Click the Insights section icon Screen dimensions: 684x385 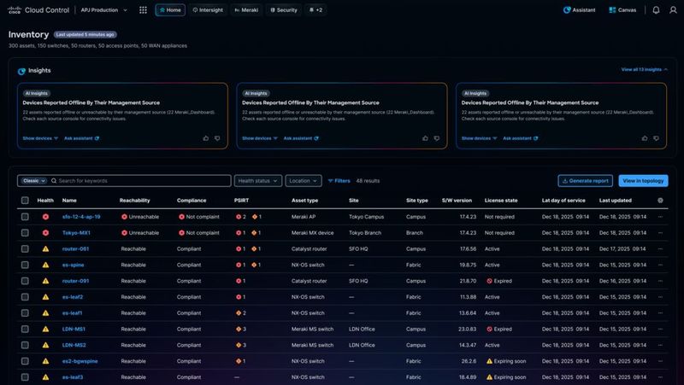pyautogui.click(x=21, y=72)
